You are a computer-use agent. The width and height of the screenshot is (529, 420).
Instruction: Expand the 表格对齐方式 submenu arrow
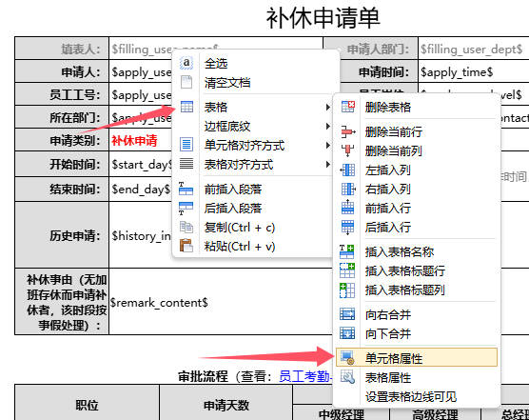(x=328, y=165)
